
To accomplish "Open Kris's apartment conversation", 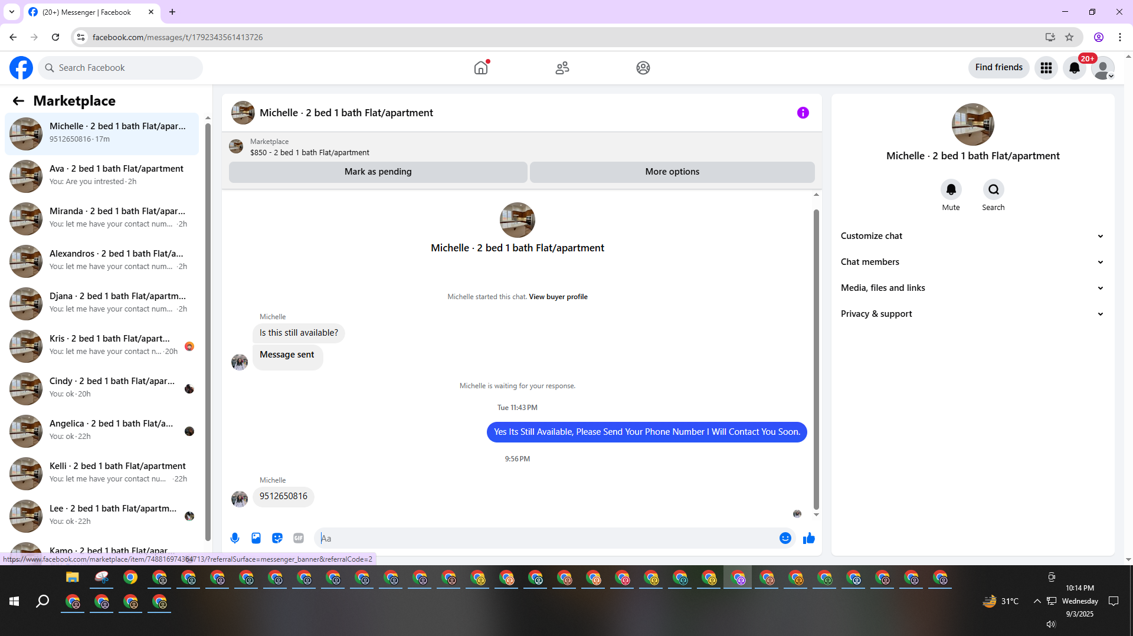I will [101, 346].
